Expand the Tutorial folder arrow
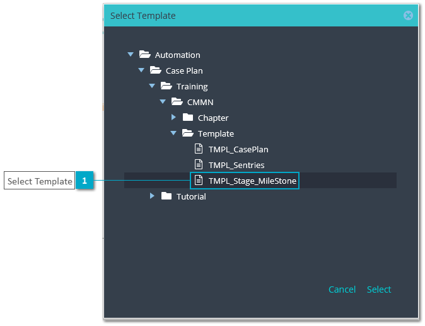Viewport: 425px width, 326px height. (x=152, y=196)
